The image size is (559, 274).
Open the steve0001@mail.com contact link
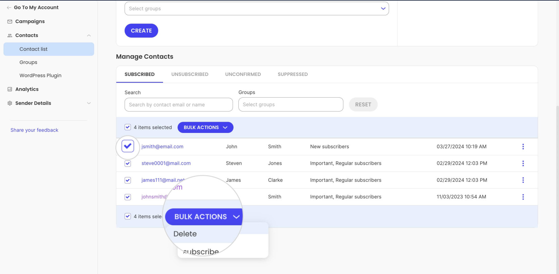click(166, 163)
